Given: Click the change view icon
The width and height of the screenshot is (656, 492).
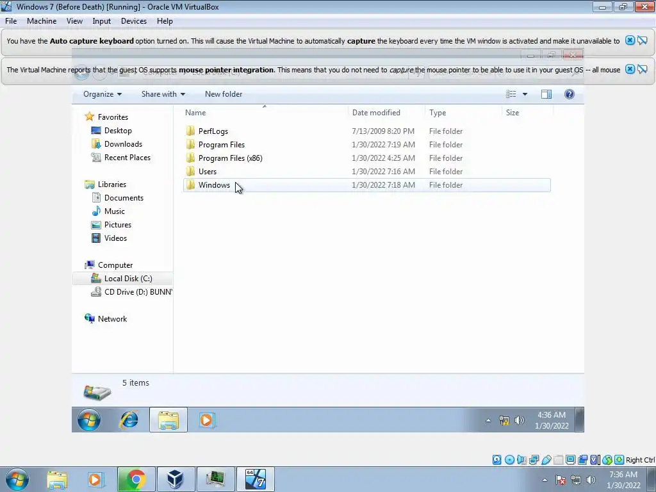Looking at the screenshot, I should (511, 94).
